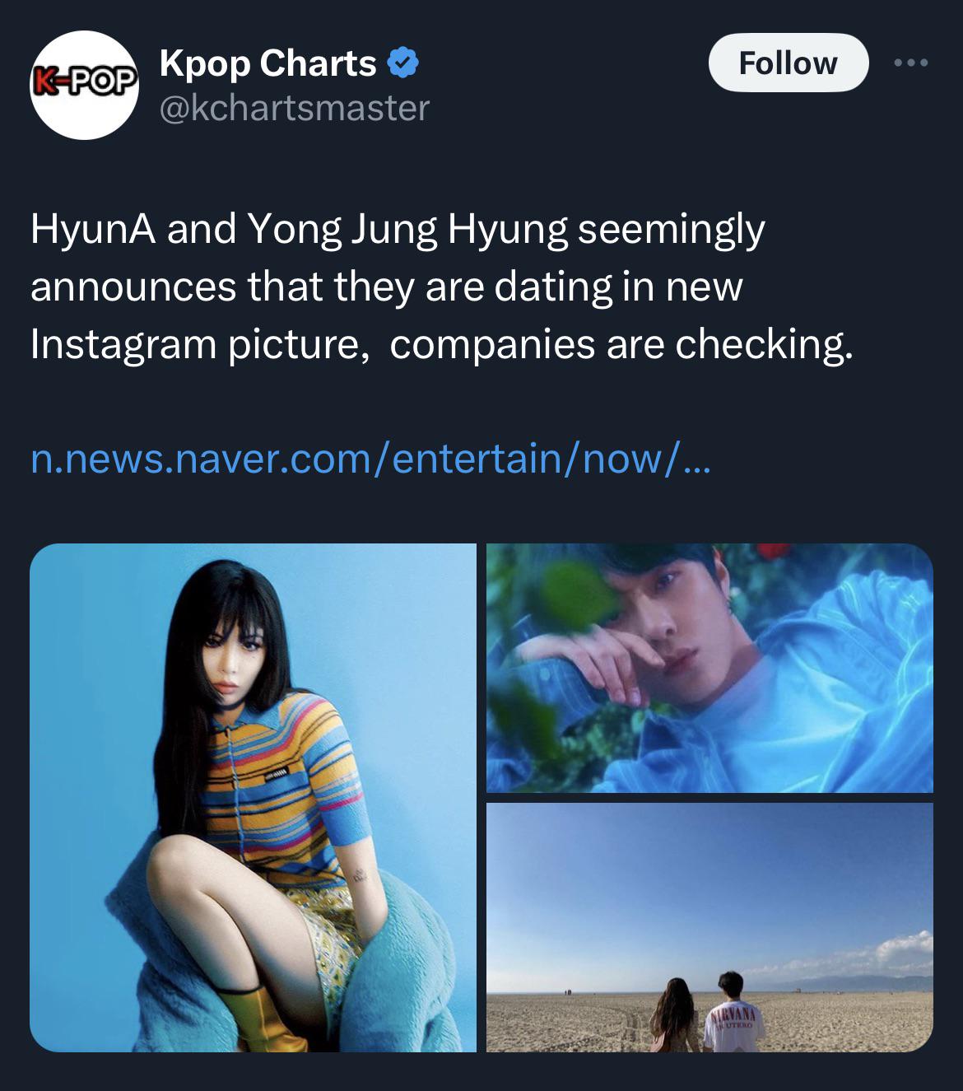The height and width of the screenshot is (1091, 963).
Task: Open the @kchartsmaster handle
Action: pos(294,108)
